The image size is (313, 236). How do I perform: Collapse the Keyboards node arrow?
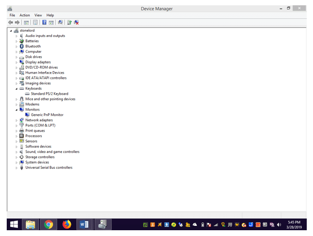coord(16,89)
